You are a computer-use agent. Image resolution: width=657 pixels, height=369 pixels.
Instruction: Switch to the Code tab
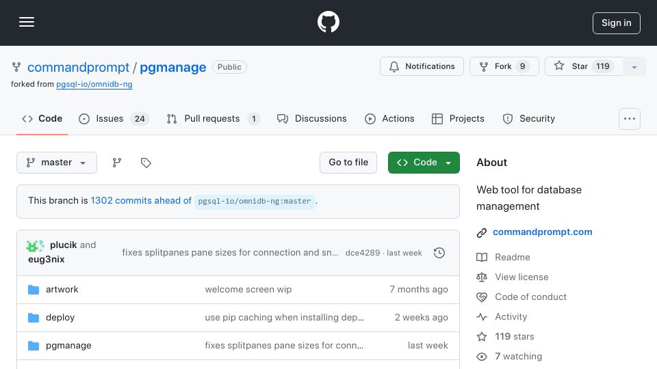tap(42, 119)
